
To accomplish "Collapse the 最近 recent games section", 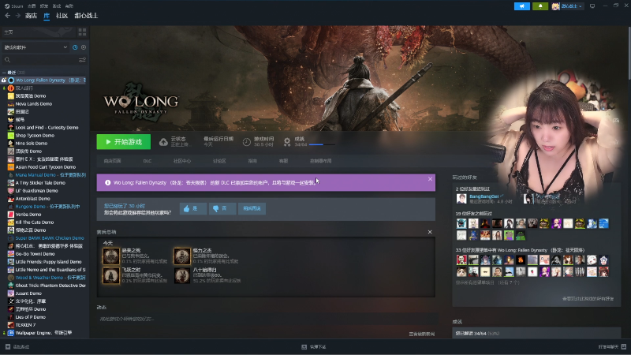I will [4, 73].
